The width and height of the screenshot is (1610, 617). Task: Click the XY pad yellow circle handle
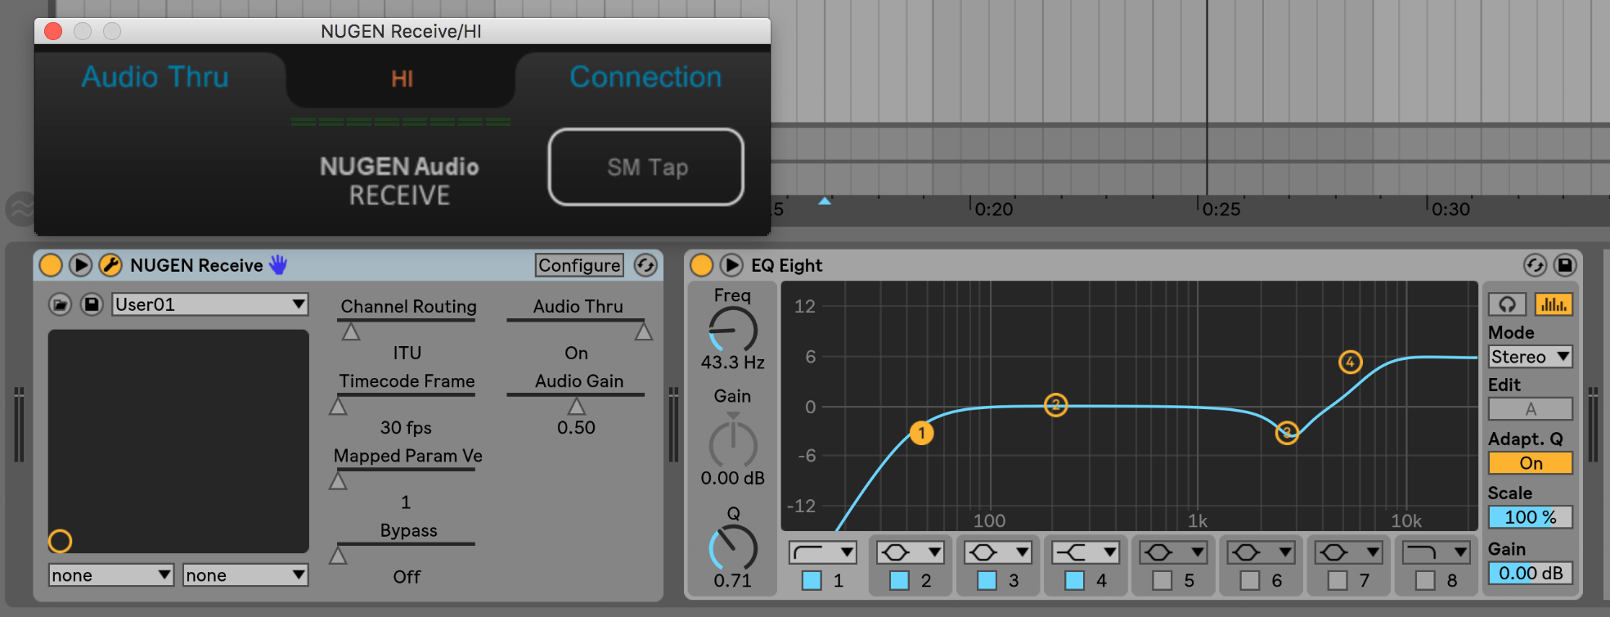point(60,541)
